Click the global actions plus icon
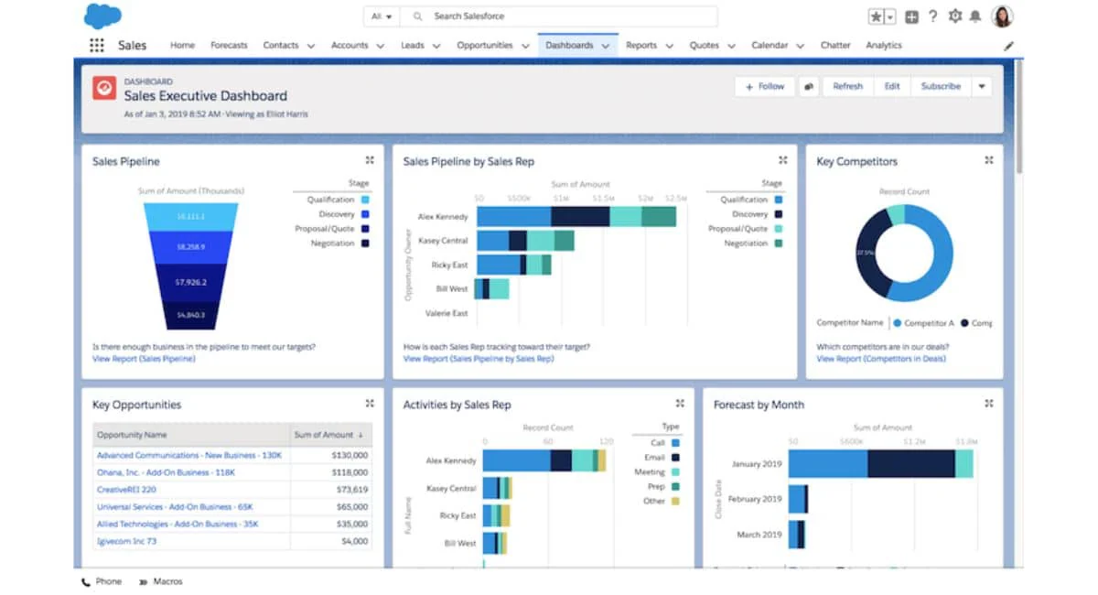Image resolution: width=1098 pixels, height=595 pixels. [x=911, y=16]
